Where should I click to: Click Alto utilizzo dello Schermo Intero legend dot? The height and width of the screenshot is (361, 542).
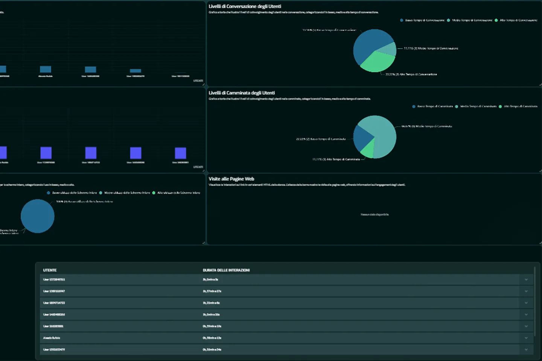click(x=154, y=193)
